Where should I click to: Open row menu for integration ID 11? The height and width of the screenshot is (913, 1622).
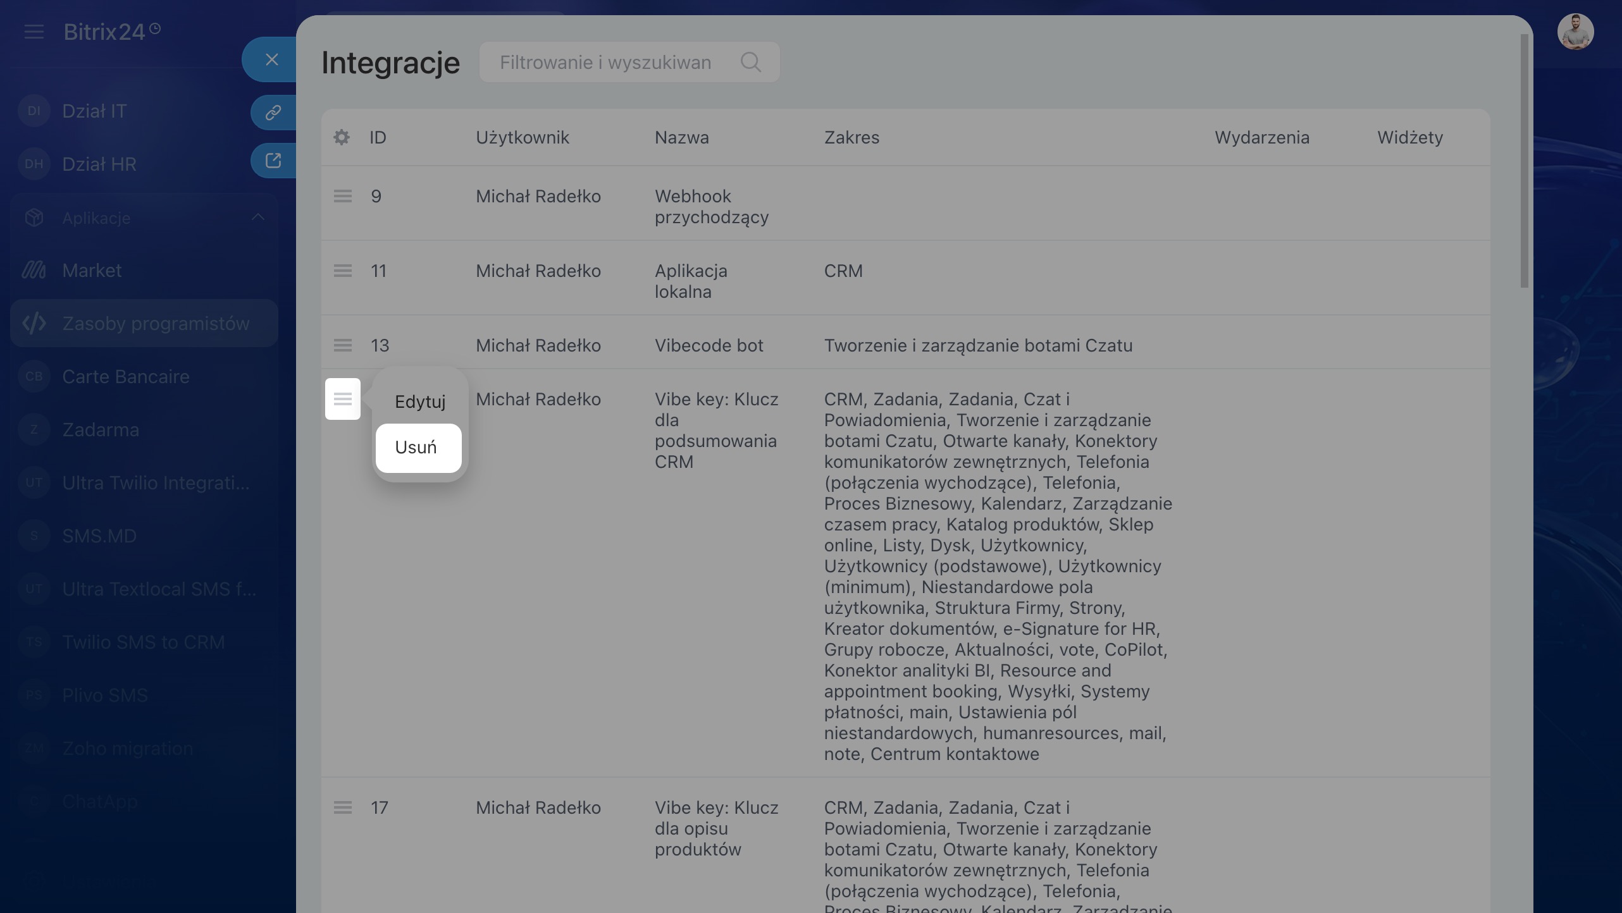pyautogui.click(x=343, y=271)
